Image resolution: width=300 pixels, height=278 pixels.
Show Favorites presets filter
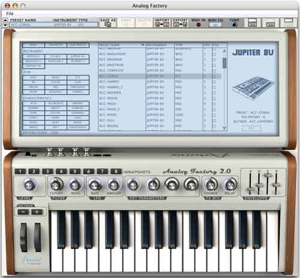point(56,45)
